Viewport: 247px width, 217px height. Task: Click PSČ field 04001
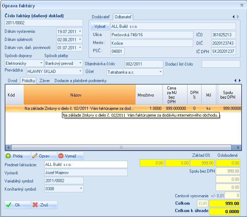pyautogui.click(x=118, y=51)
